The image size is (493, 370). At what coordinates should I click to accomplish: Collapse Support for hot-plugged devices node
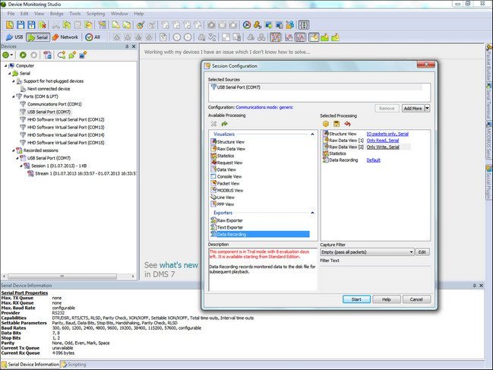[x=14, y=81]
